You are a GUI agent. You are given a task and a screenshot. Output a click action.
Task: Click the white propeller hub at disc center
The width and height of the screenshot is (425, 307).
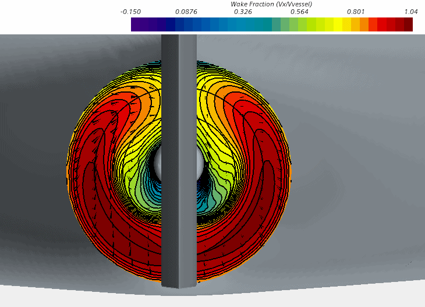[179, 164]
